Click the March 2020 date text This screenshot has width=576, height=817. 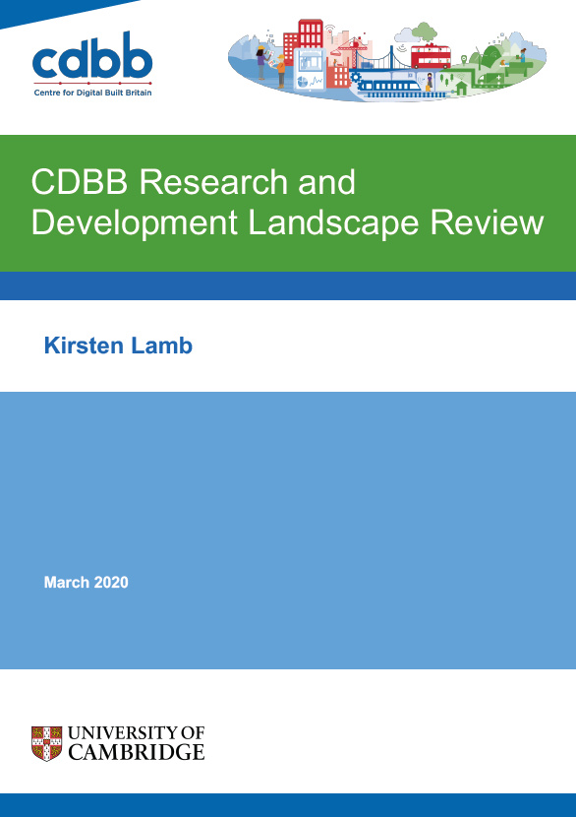pos(86,582)
